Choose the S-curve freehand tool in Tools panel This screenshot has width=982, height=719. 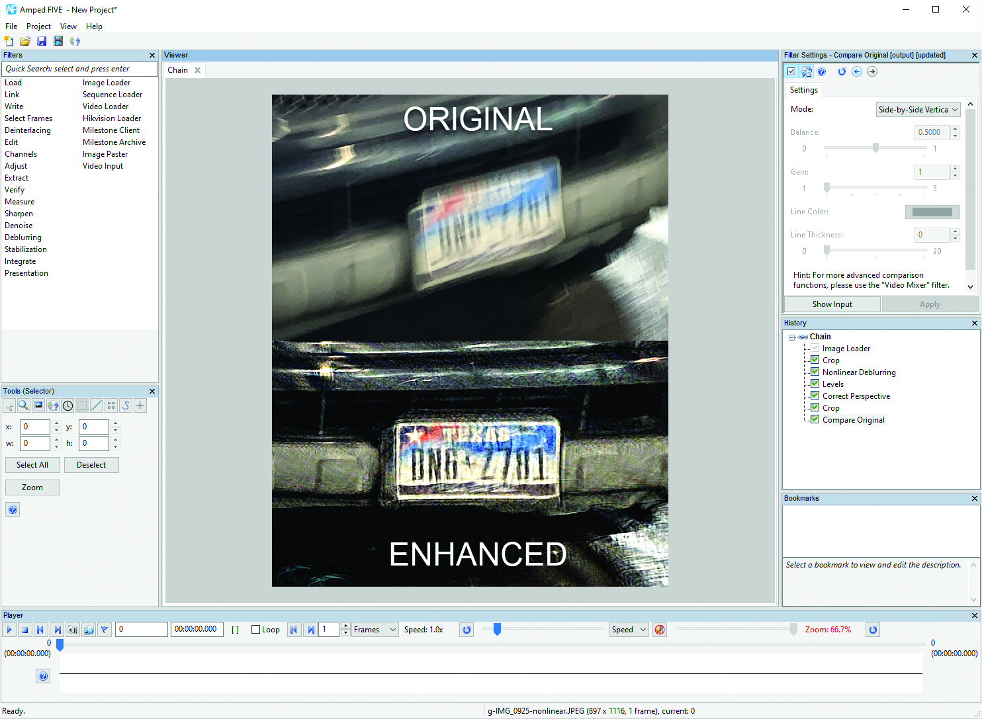[x=126, y=405]
